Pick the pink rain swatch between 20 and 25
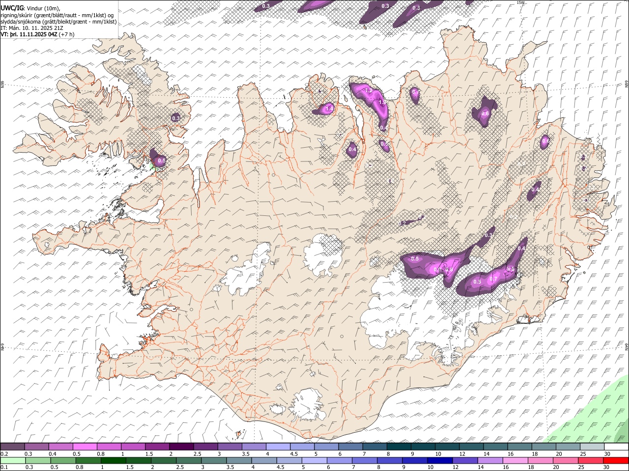Image resolution: width=629 pixels, height=471 pixels. tap(565, 460)
